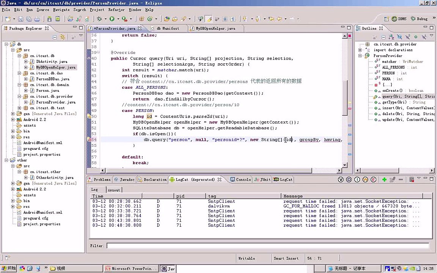Open the Refactor menu
This screenshot has height=273, width=437.
[116, 10]
